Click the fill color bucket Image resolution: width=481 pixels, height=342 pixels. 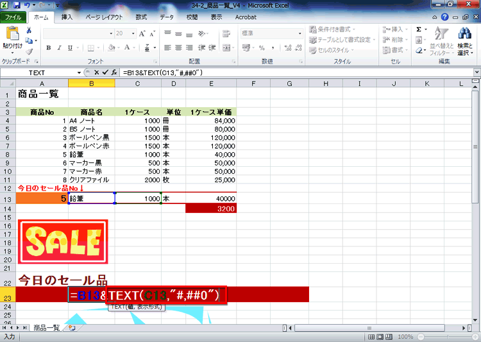click(x=112, y=47)
